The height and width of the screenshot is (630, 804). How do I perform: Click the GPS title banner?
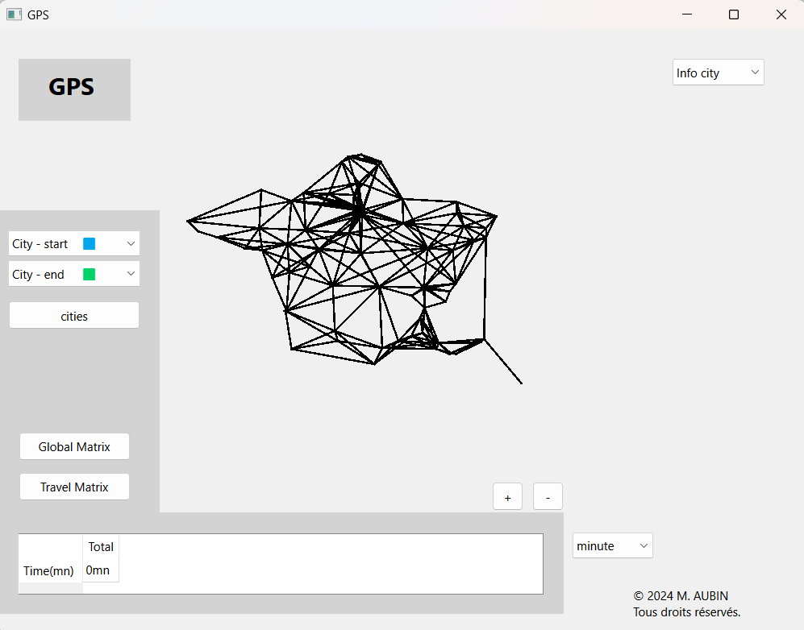(74, 89)
